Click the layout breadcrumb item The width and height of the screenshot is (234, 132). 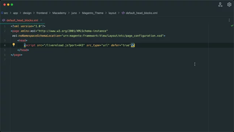point(112,13)
